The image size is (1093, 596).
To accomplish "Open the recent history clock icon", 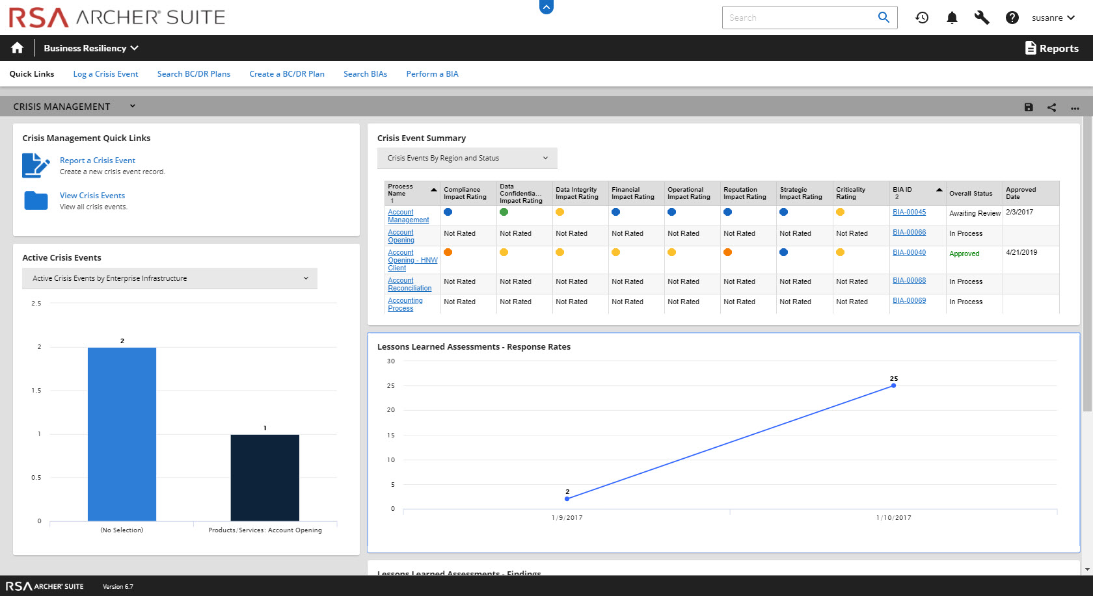I will [922, 18].
